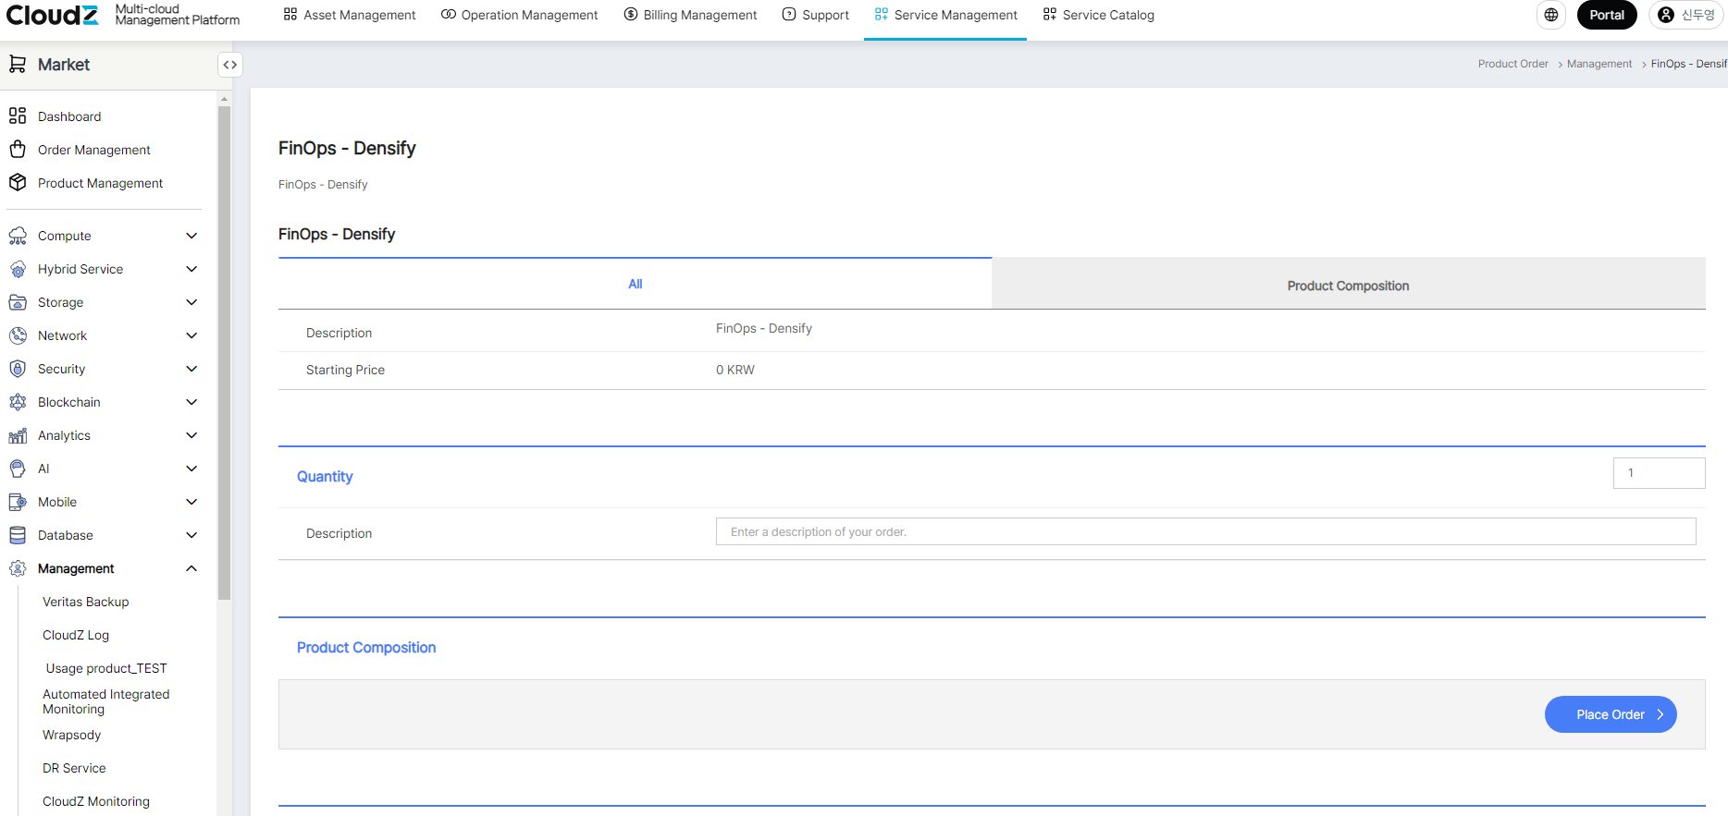Click the Billing Management dollar icon
Image resolution: width=1728 pixels, height=816 pixels.
(631, 15)
